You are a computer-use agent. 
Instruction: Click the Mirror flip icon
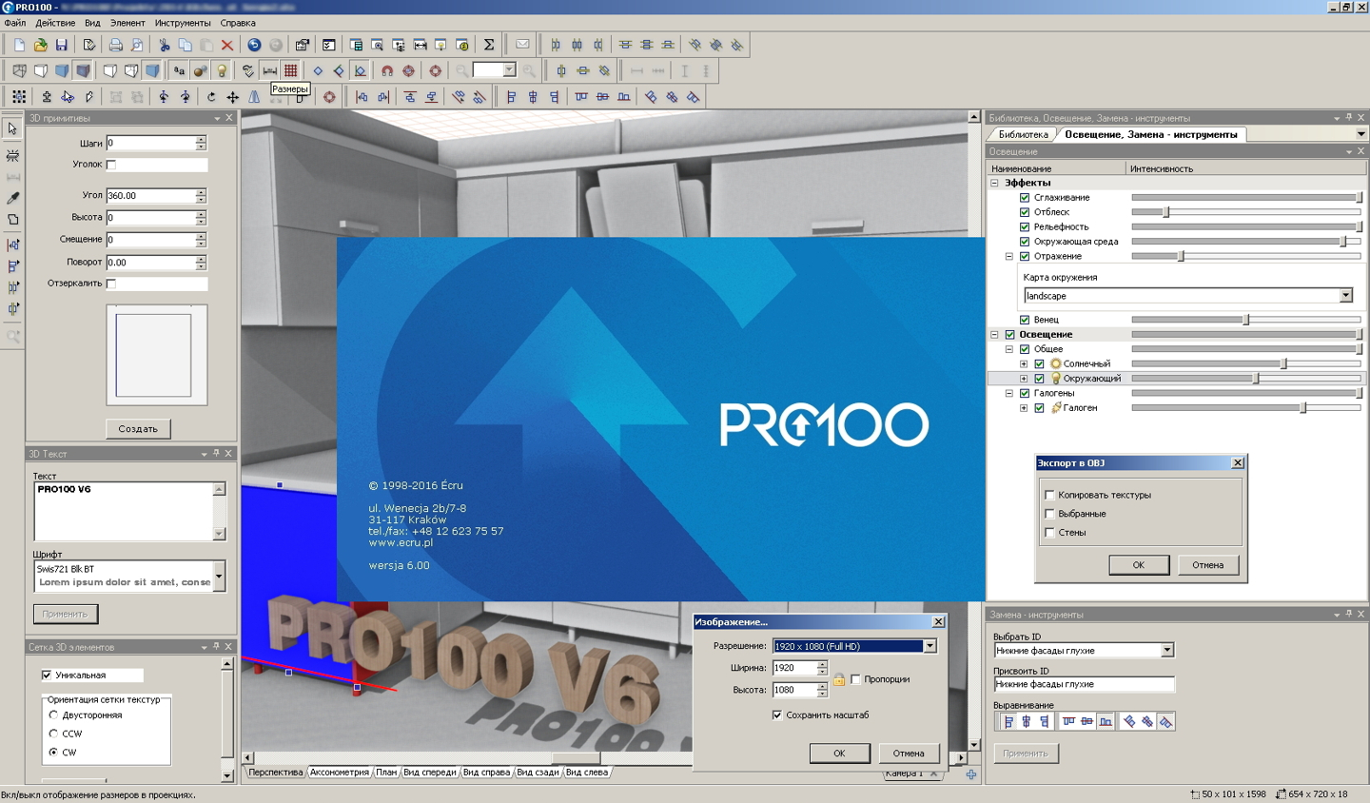254,96
